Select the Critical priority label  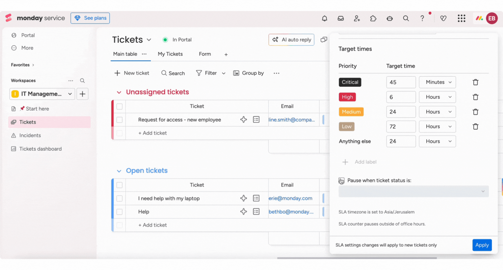click(350, 82)
